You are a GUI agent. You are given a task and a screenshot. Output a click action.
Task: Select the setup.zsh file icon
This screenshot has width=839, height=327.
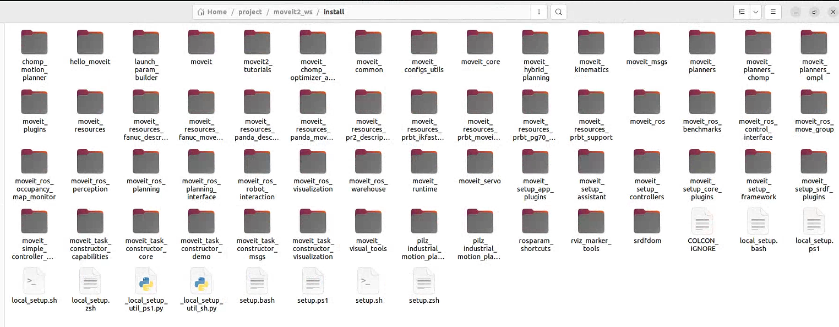[x=424, y=280]
